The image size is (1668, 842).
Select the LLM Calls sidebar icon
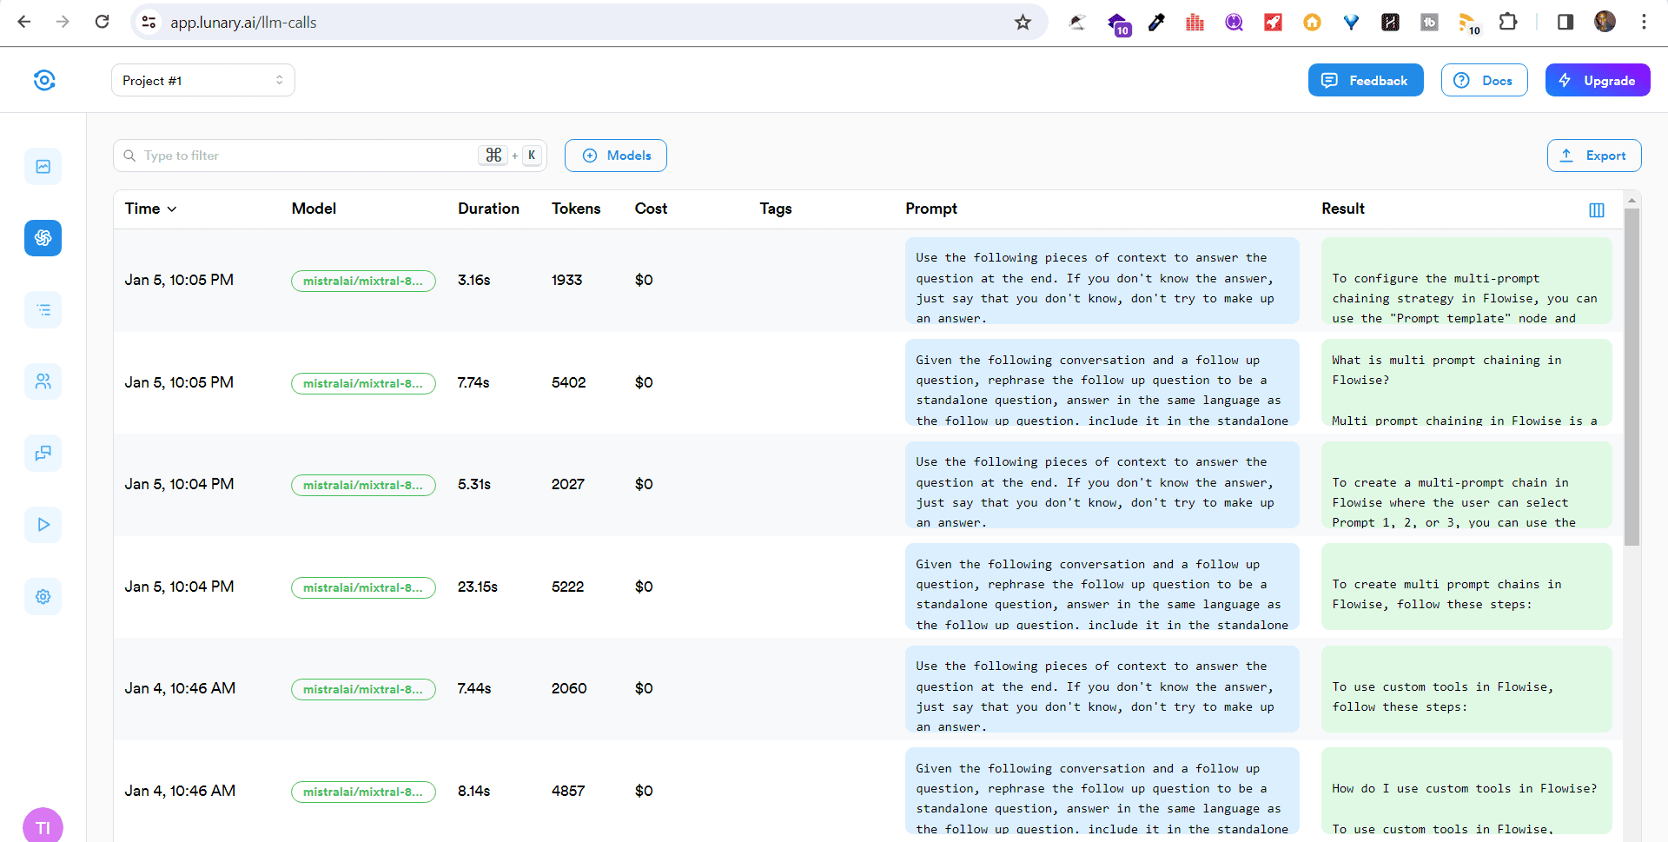43,238
